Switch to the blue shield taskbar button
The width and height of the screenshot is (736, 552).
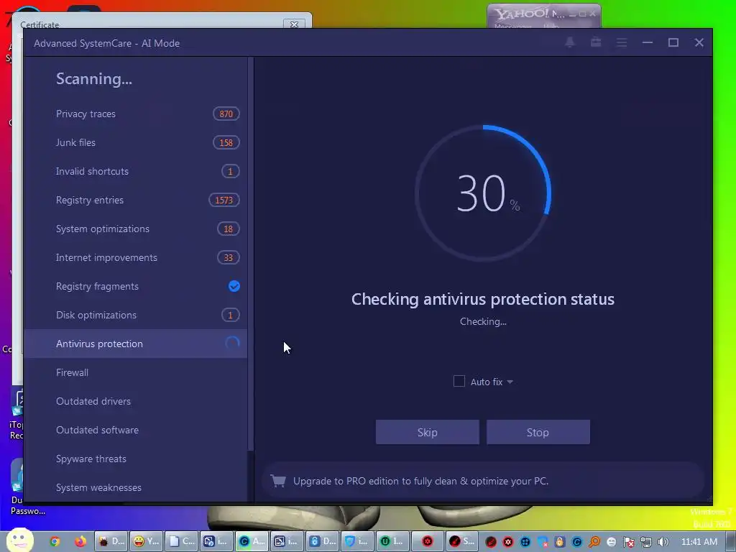click(357, 541)
